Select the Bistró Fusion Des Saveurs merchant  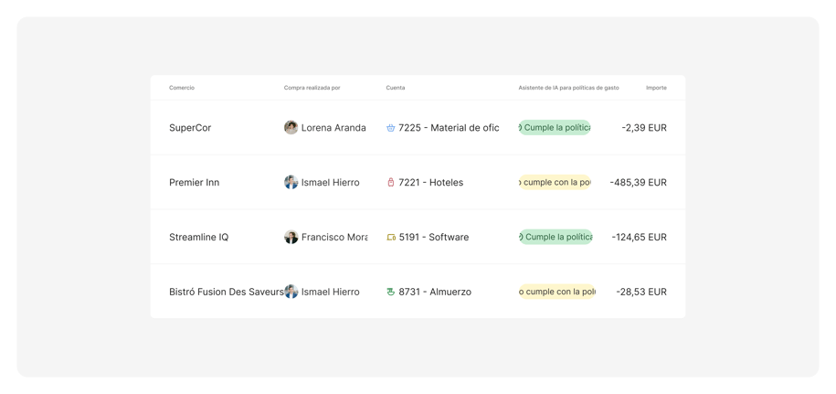pyautogui.click(x=227, y=292)
